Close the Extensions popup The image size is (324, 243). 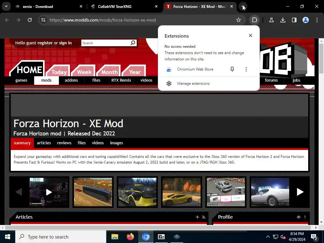coord(251,35)
